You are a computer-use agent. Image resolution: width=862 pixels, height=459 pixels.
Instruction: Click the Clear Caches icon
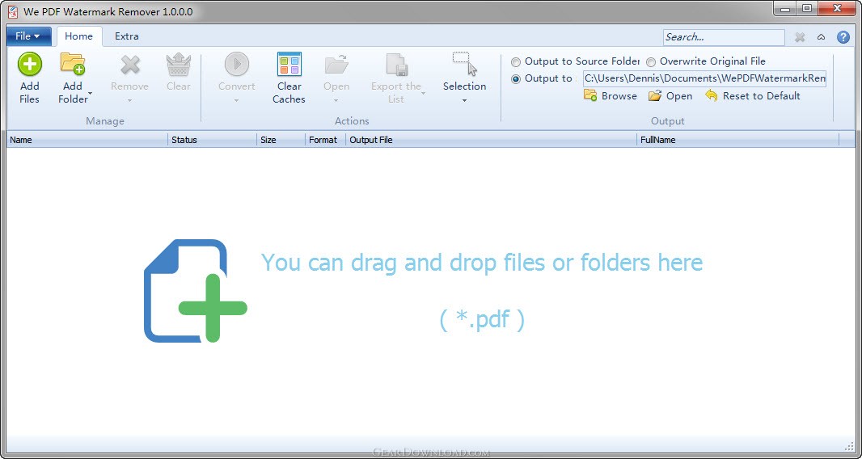click(x=289, y=64)
